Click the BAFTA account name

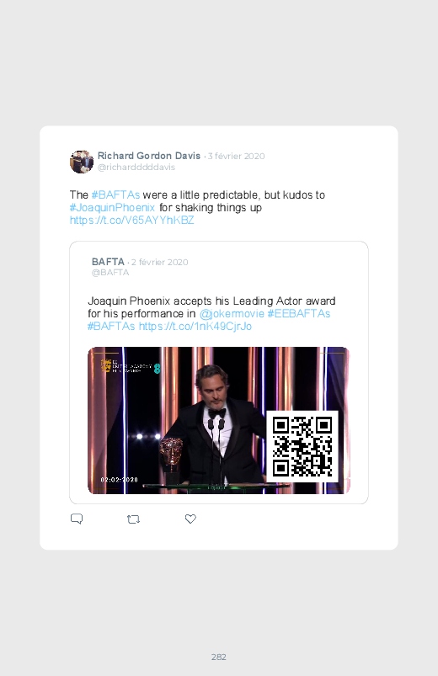pyautogui.click(x=108, y=262)
